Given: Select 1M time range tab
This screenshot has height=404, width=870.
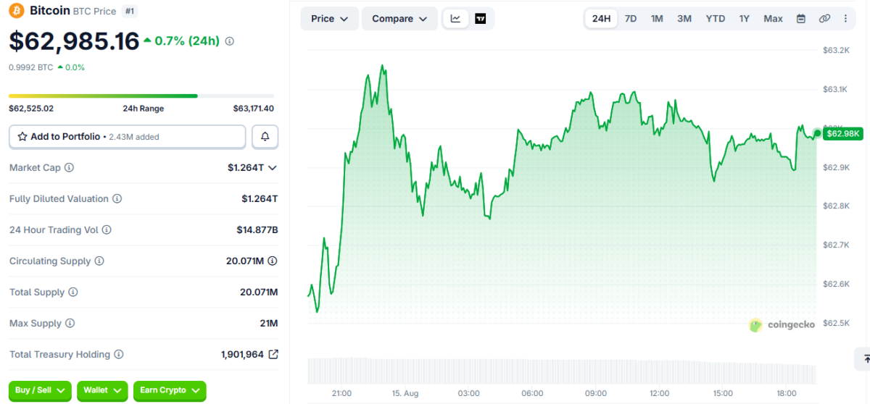Looking at the screenshot, I should click(x=657, y=19).
